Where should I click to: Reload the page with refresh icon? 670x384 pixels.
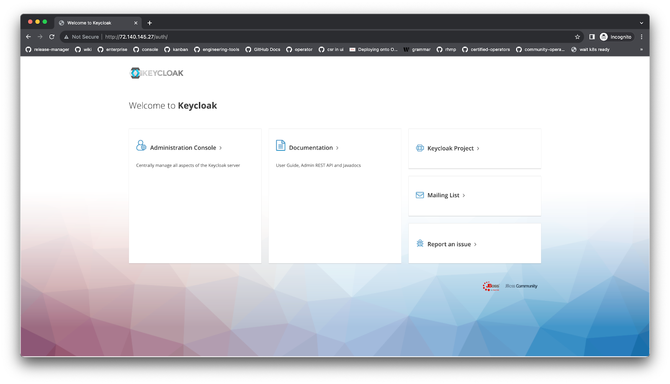pos(52,37)
